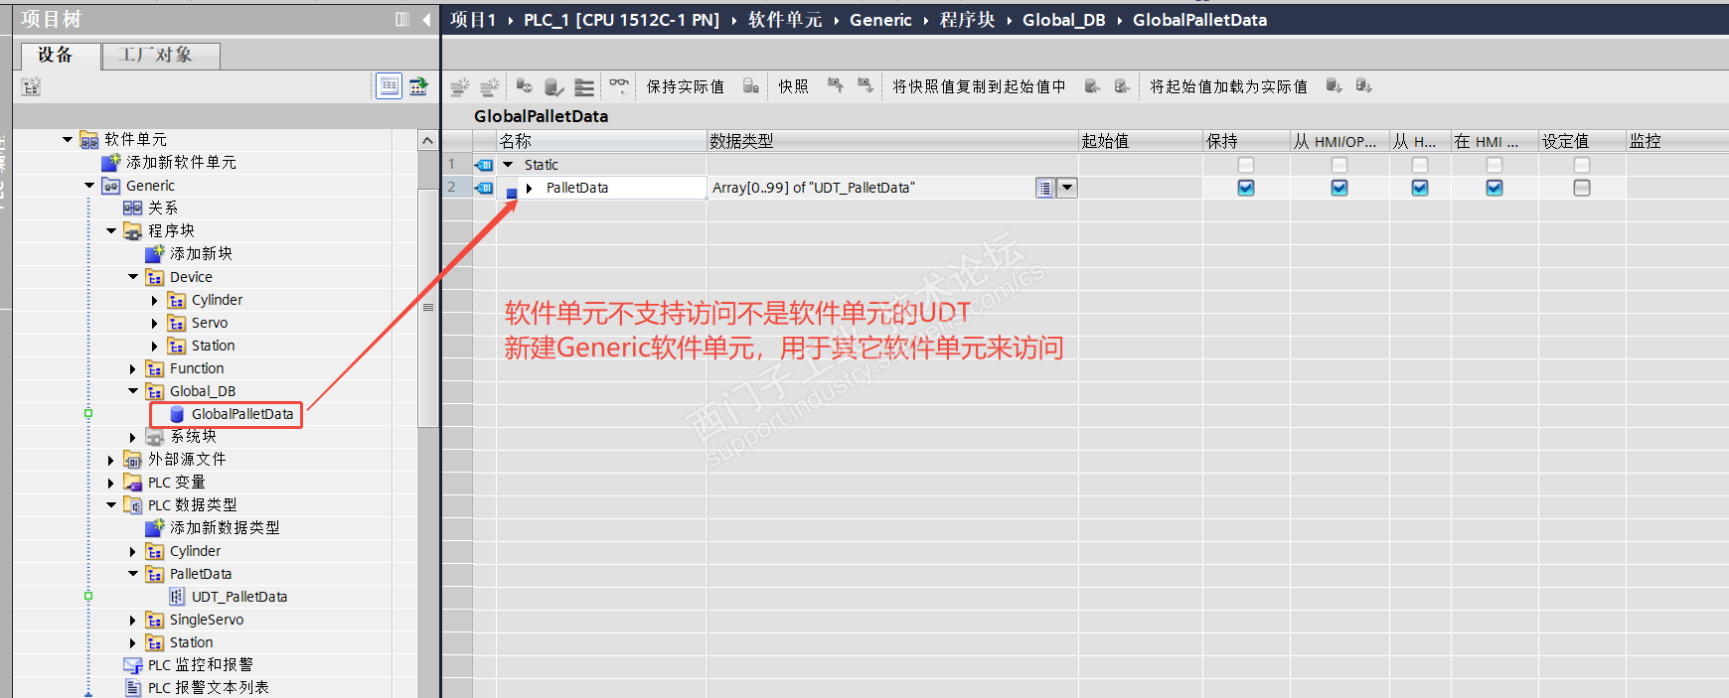
Task: Click the UDT_PalletData data type icon
Action: 177,597
